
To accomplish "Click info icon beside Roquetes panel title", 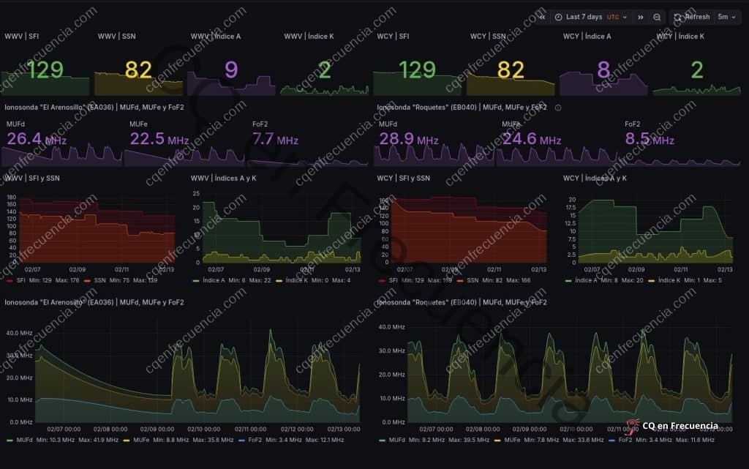I will pyautogui.click(x=558, y=108).
